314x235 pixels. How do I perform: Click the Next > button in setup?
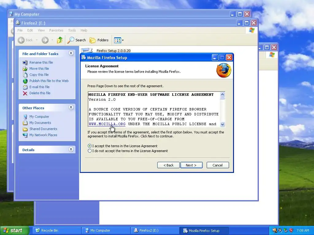pyautogui.click(x=191, y=165)
